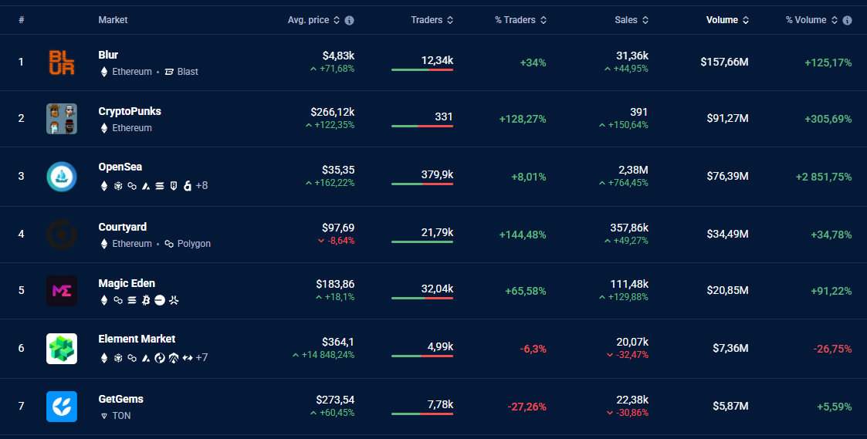The image size is (867, 439).
Task: Sort table by Sales column
Action: click(632, 20)
